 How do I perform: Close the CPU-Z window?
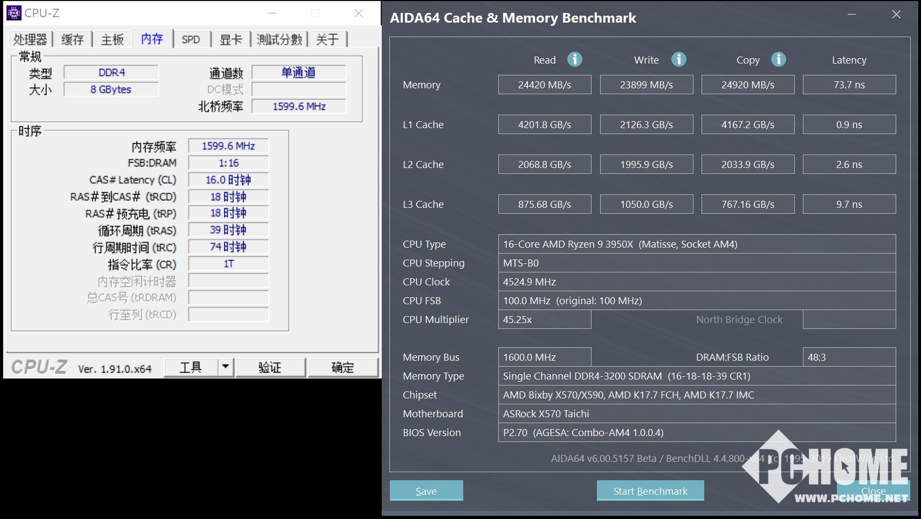coord(359,13)
